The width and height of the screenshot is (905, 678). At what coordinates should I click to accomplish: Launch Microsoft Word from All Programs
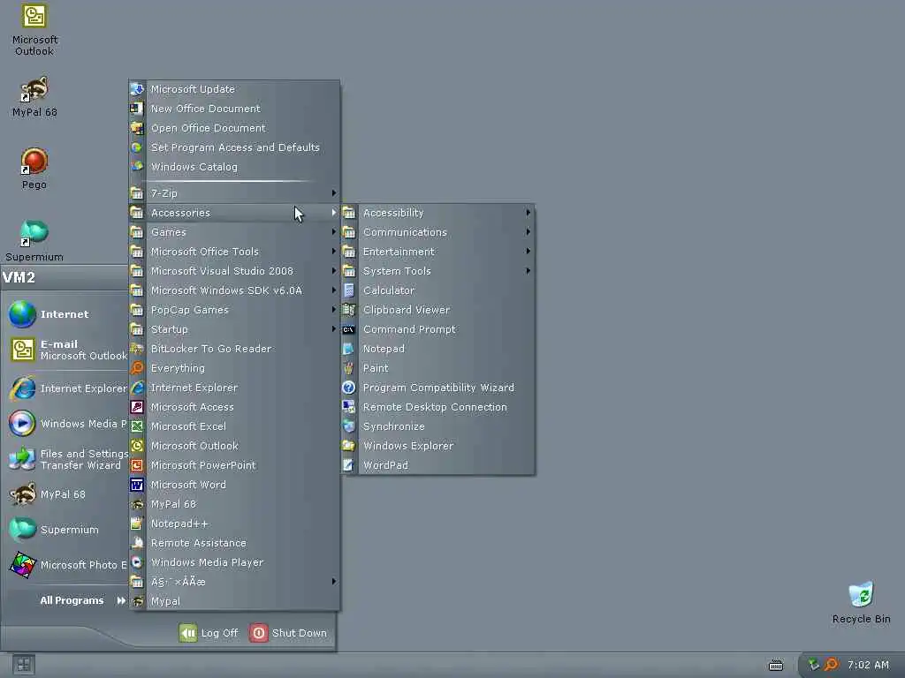[234, 485]
